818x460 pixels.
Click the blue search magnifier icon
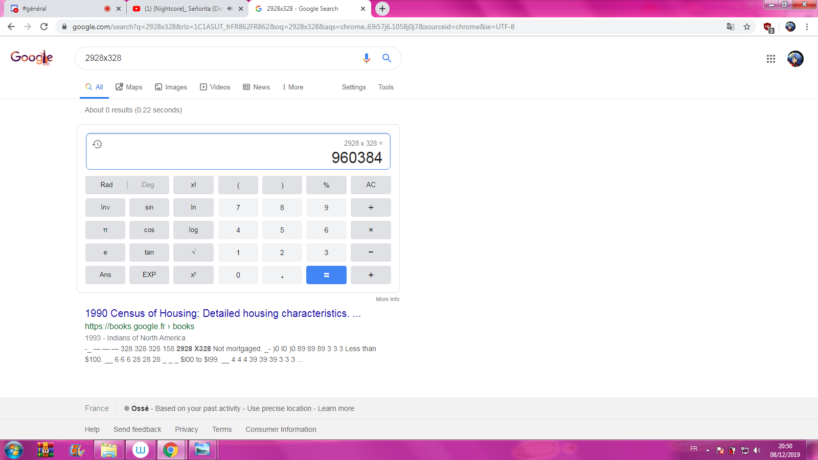click(387, 58)
